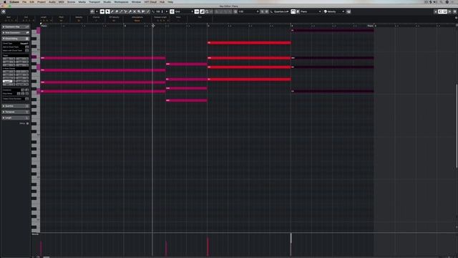Image resolution: width=458 pixels, height=258 pixels.
Task: Click the Expression Map section icon
Action: 27,27
